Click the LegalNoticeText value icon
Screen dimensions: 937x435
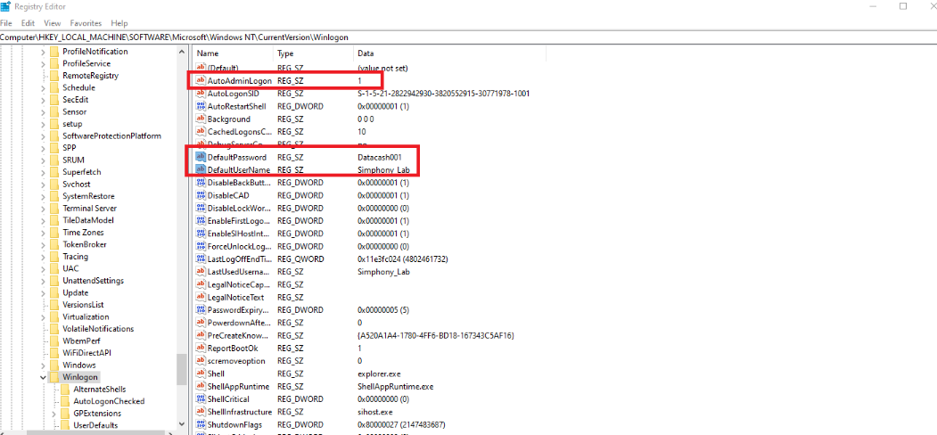(201, 297)
